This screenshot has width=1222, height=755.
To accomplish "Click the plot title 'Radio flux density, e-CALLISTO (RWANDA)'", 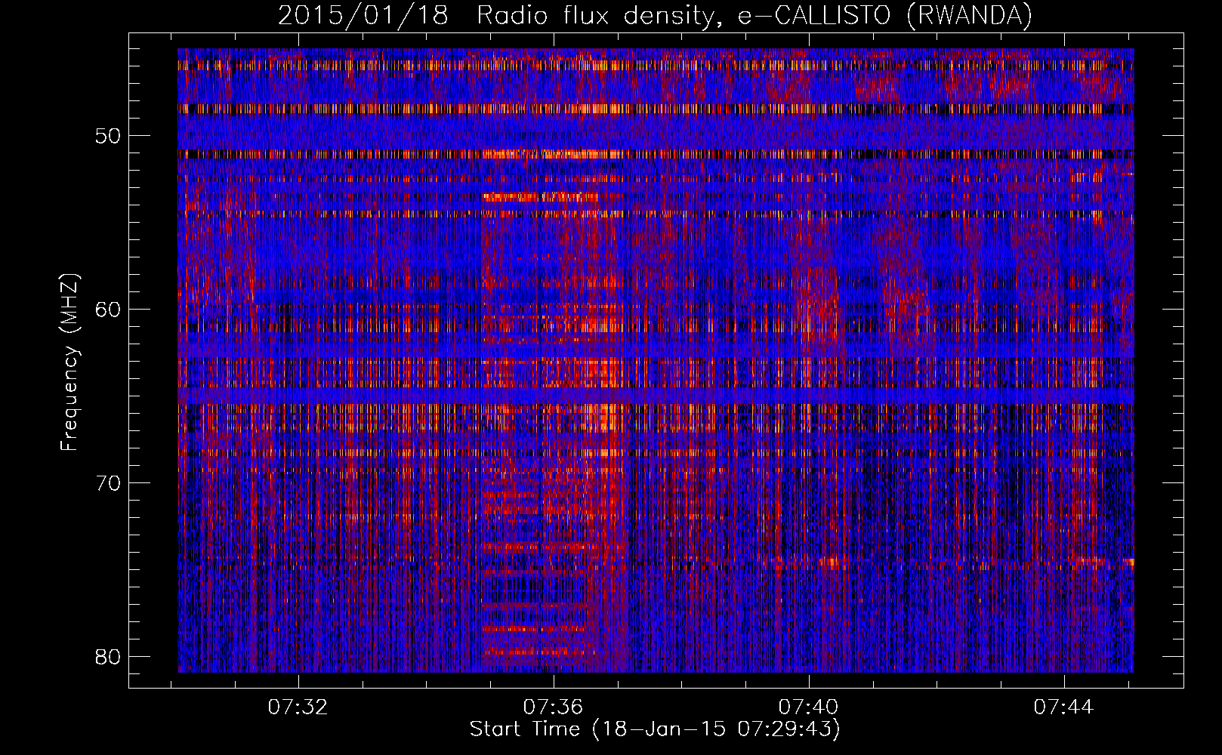I will click(754, 15).
